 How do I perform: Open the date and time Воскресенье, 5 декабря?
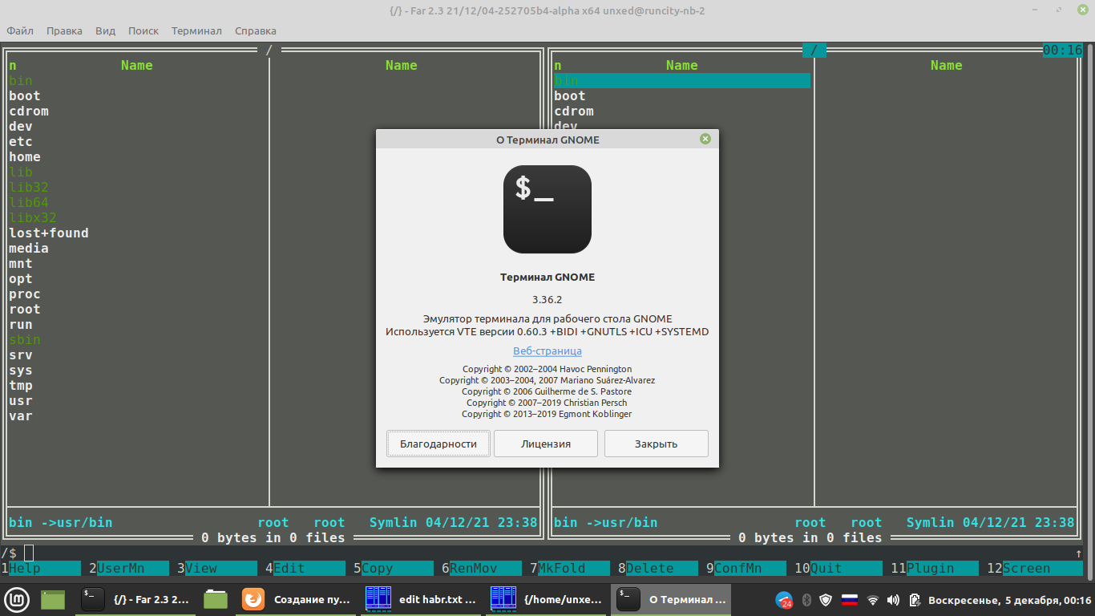pos(1010,600)
